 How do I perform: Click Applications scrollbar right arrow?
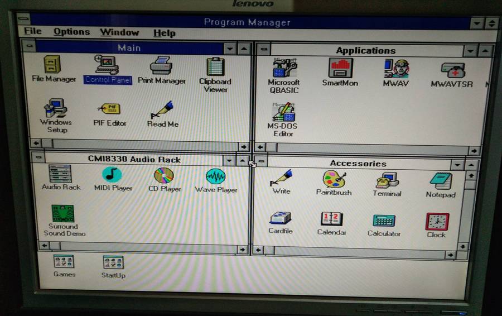(x=474, y=151)
